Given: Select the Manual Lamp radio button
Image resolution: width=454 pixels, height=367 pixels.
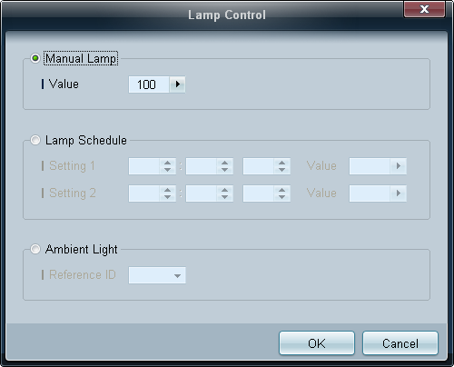Looking at the screenshot, I should click(35, 58).
